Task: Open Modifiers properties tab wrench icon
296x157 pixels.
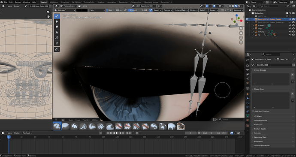Action: click(x=248, y=99)
